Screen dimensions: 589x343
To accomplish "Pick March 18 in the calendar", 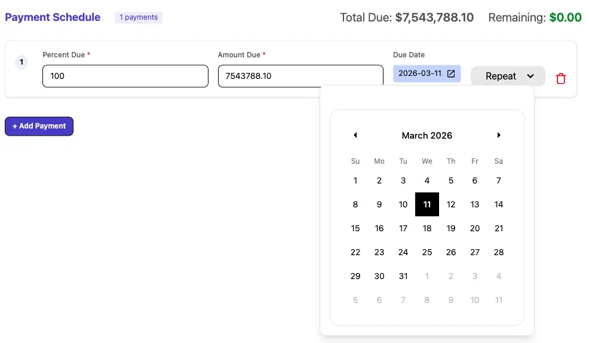I will [427, 228].
